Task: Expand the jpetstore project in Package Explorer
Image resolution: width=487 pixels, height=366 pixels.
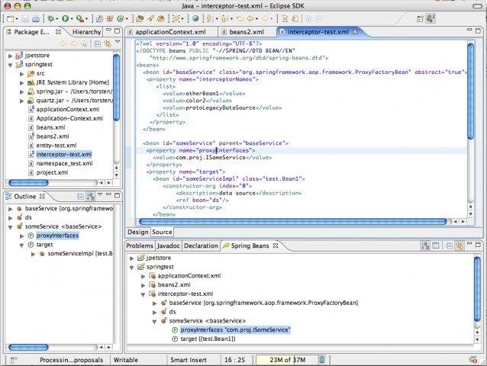Action: coord(10,56)
